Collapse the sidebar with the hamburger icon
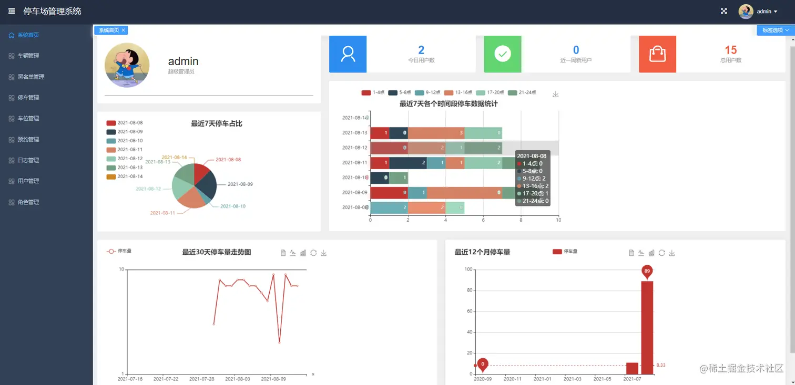This screenshot has width=795, height=385. [x=12, y=11]
